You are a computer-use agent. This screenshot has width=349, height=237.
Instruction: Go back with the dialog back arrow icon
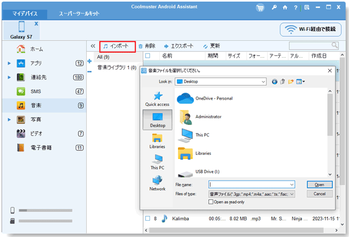[275, 82]
